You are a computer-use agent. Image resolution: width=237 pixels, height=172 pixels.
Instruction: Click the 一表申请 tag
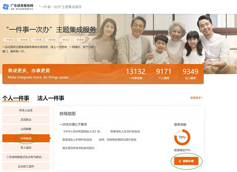coord(23,40)
